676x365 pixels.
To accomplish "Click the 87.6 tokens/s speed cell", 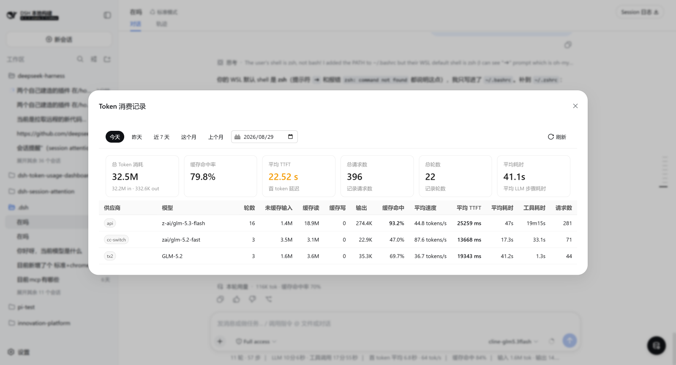I will point(431,240).
